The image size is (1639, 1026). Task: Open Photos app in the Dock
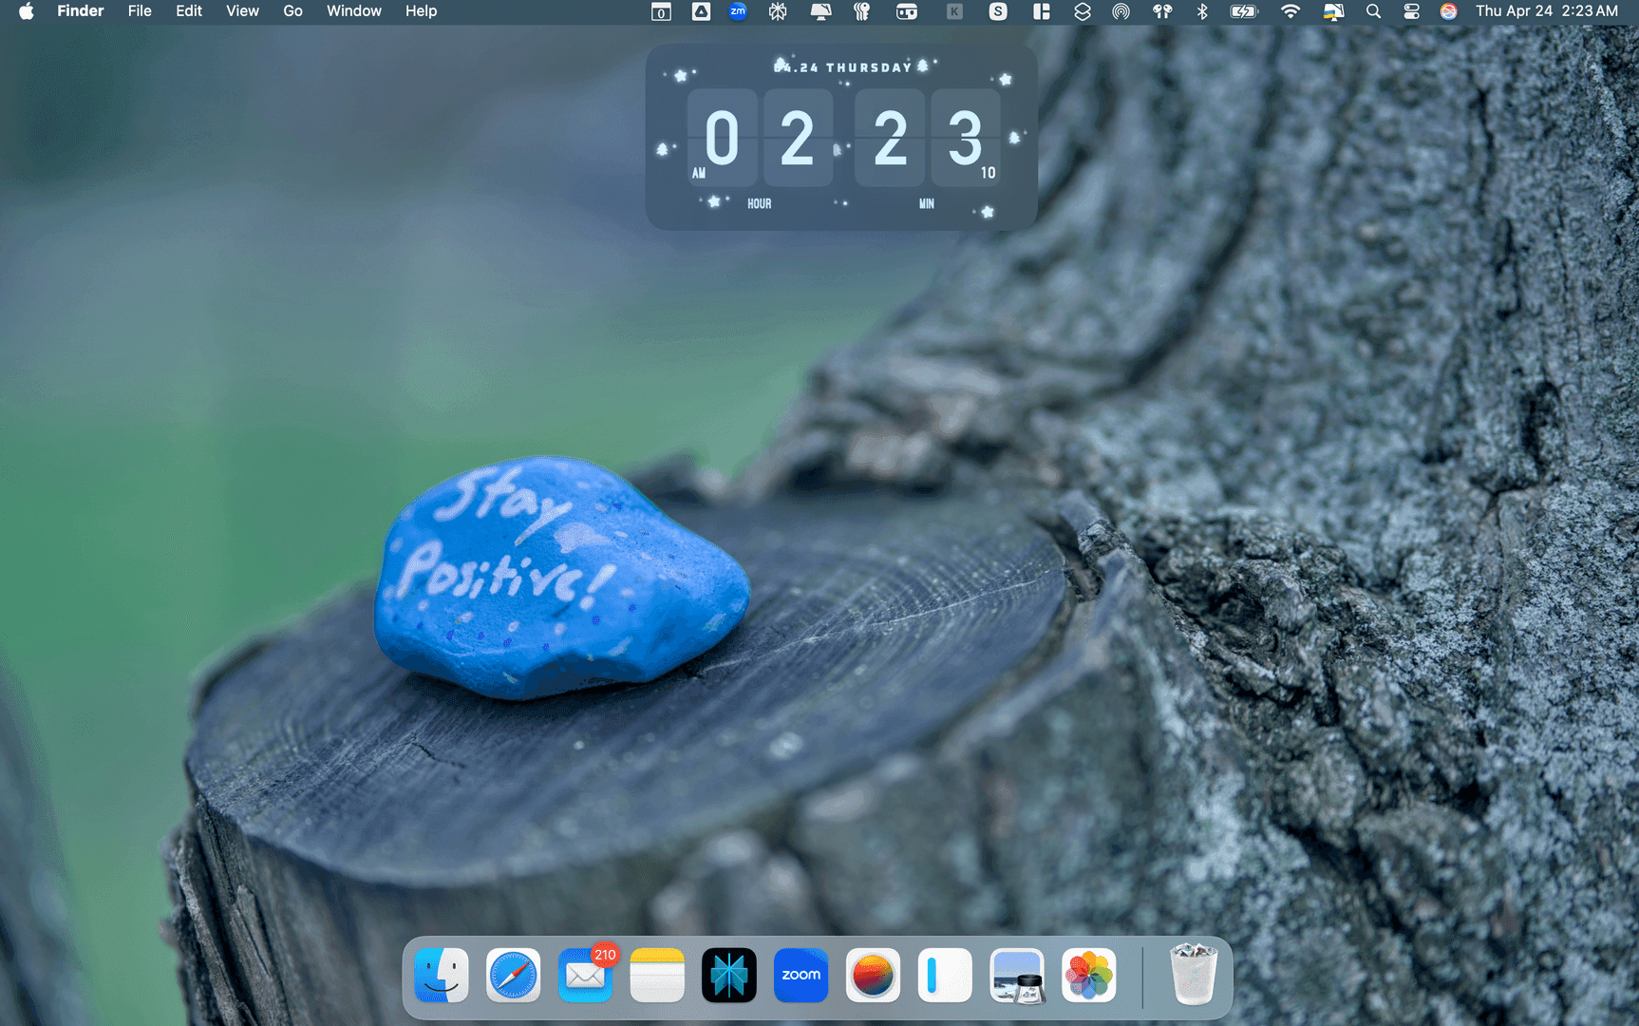(1089, 975)
